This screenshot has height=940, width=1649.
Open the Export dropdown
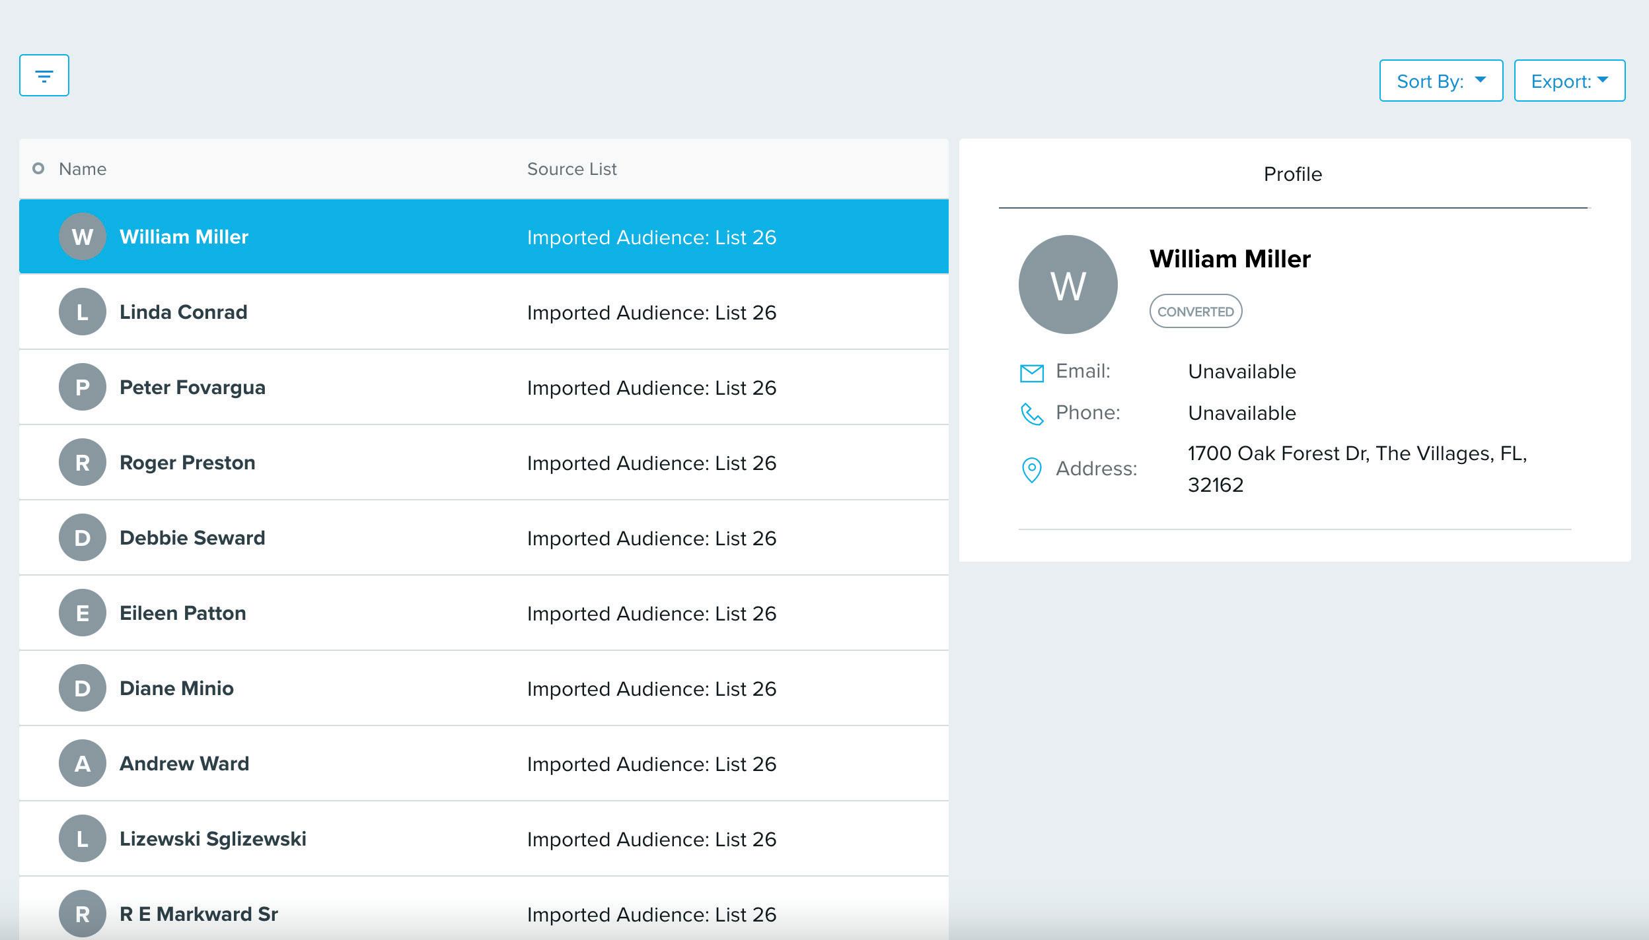pos(1569,81)
